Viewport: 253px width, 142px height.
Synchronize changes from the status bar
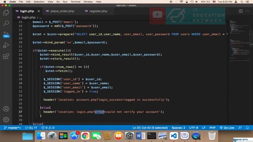(31, 128)
